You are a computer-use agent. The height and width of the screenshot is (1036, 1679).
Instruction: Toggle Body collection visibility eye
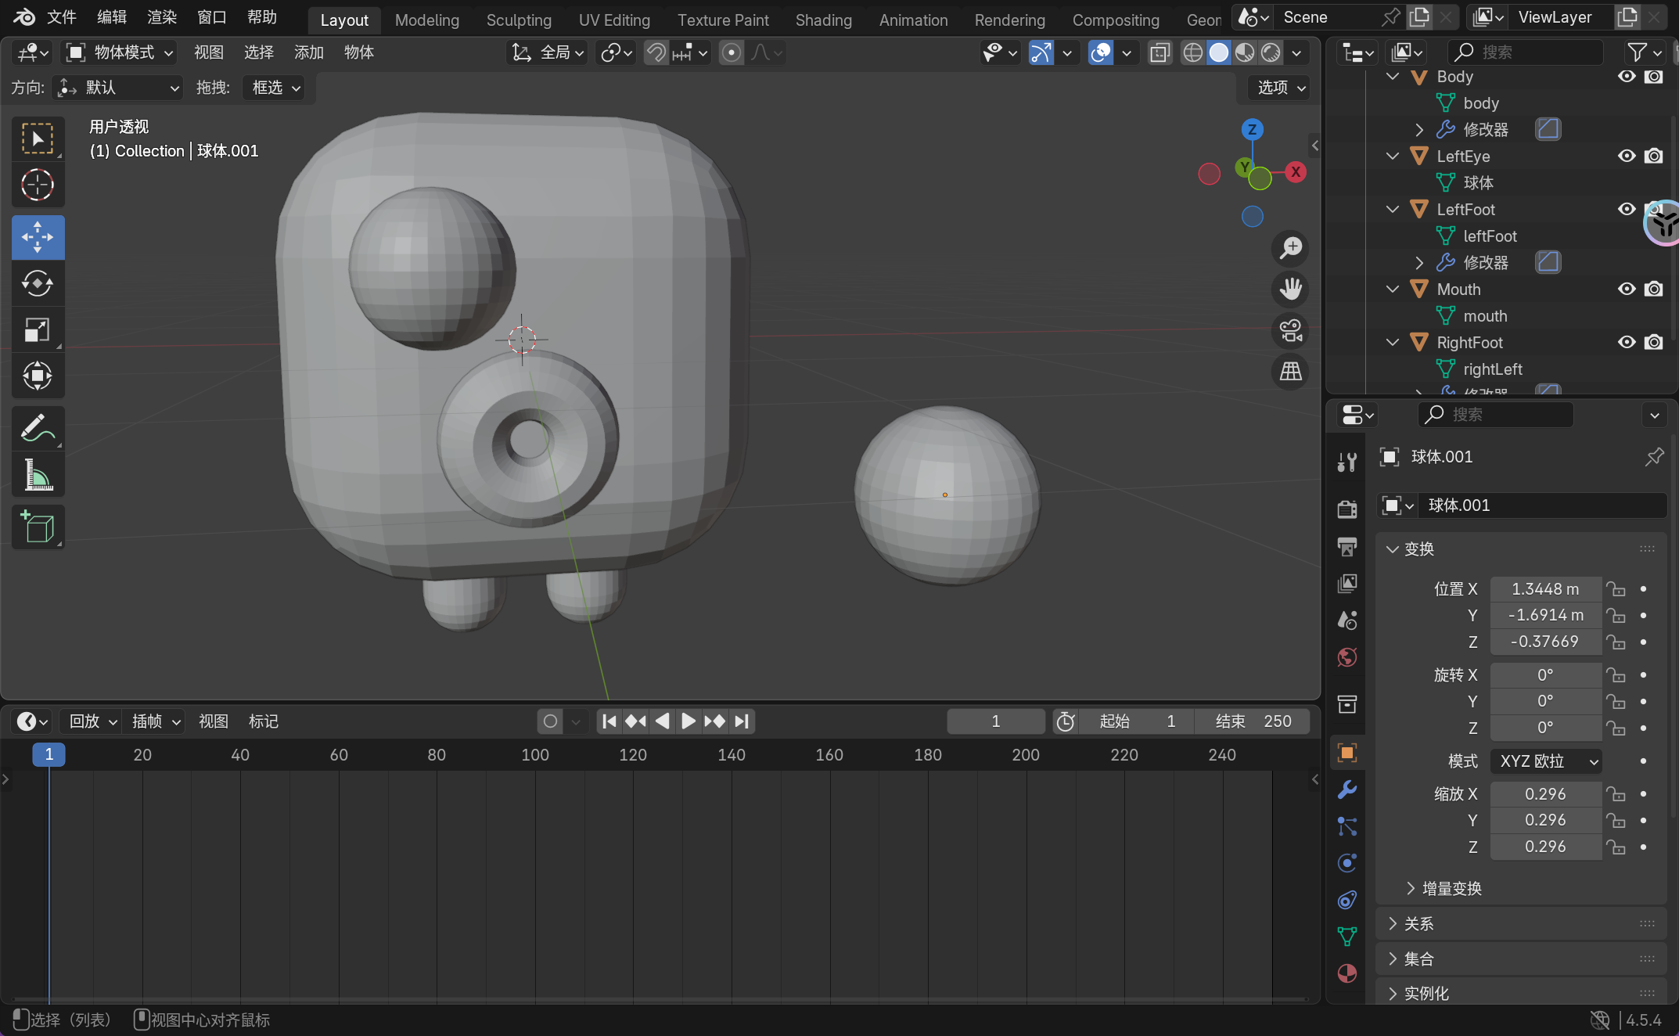click(x=1627, y=77)
